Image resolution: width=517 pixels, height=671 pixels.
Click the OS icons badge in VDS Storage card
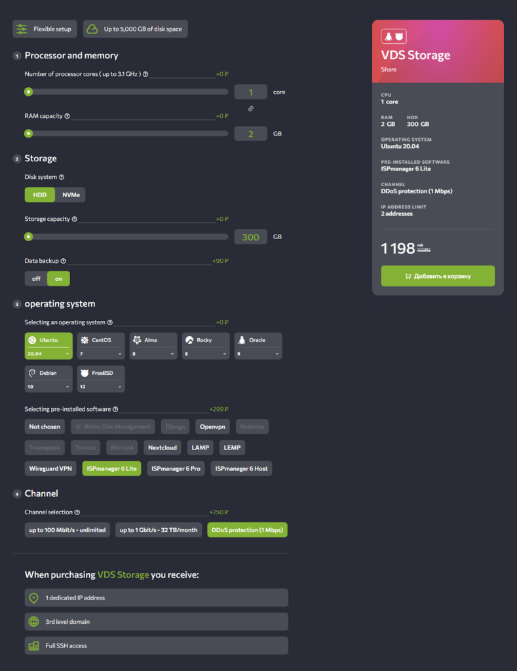pyautogui.click(x=394, y=37)
